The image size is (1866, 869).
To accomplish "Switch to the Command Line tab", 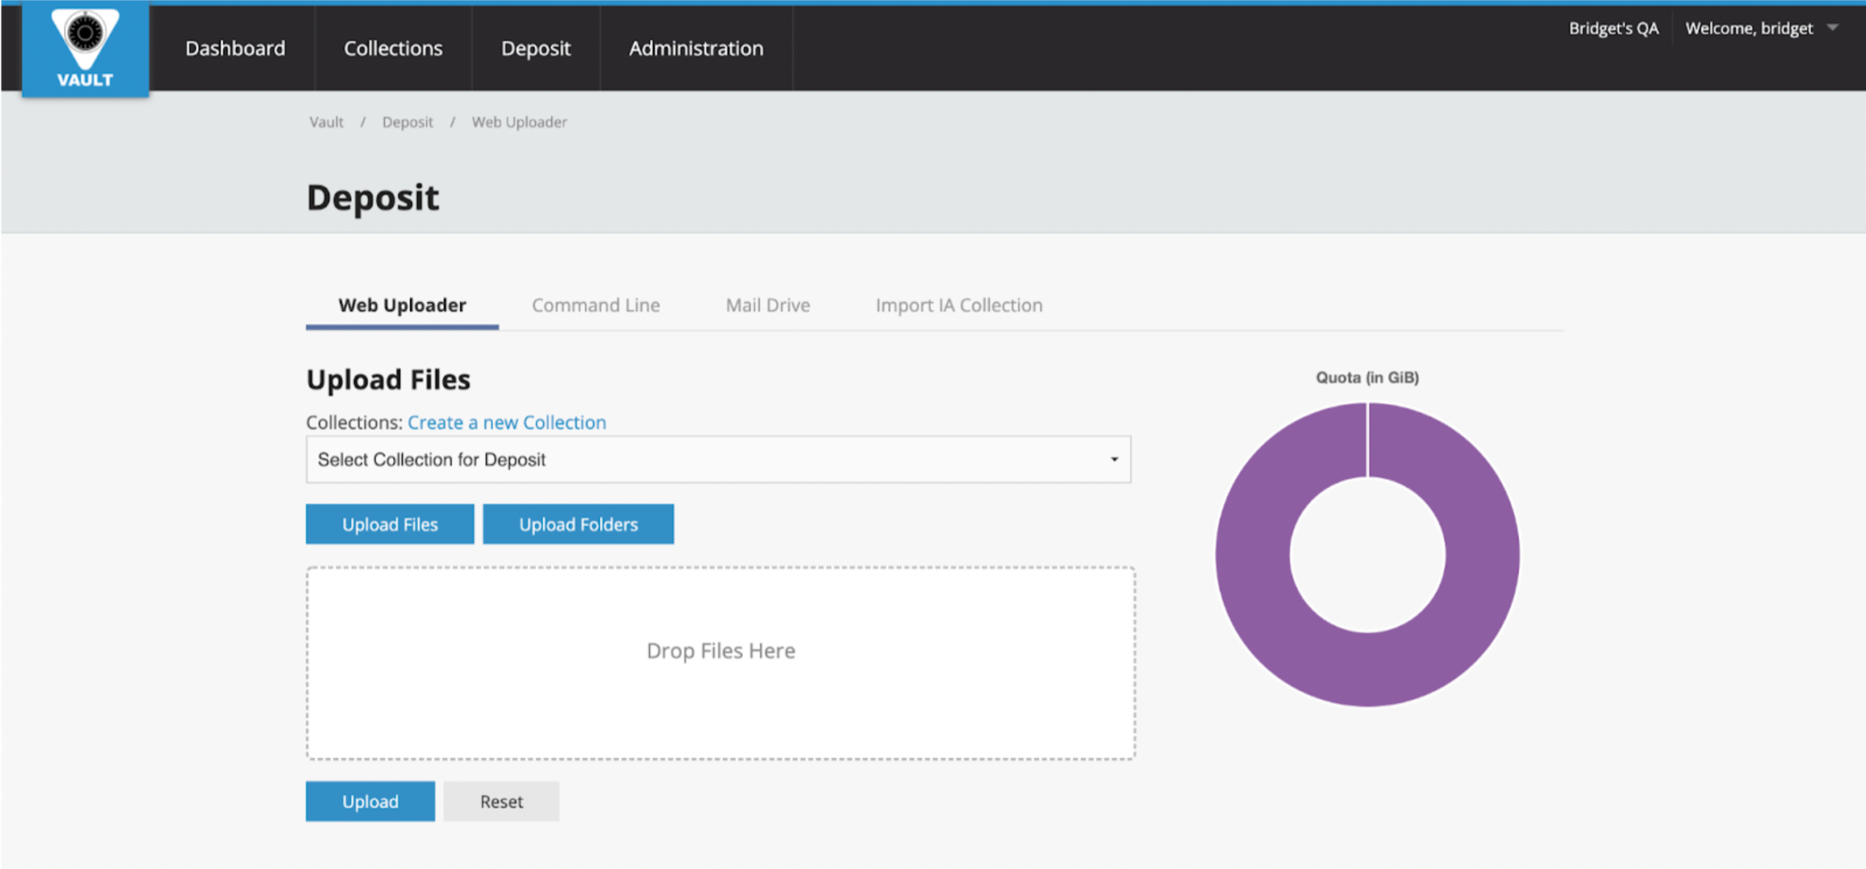I will pos(595,305).
